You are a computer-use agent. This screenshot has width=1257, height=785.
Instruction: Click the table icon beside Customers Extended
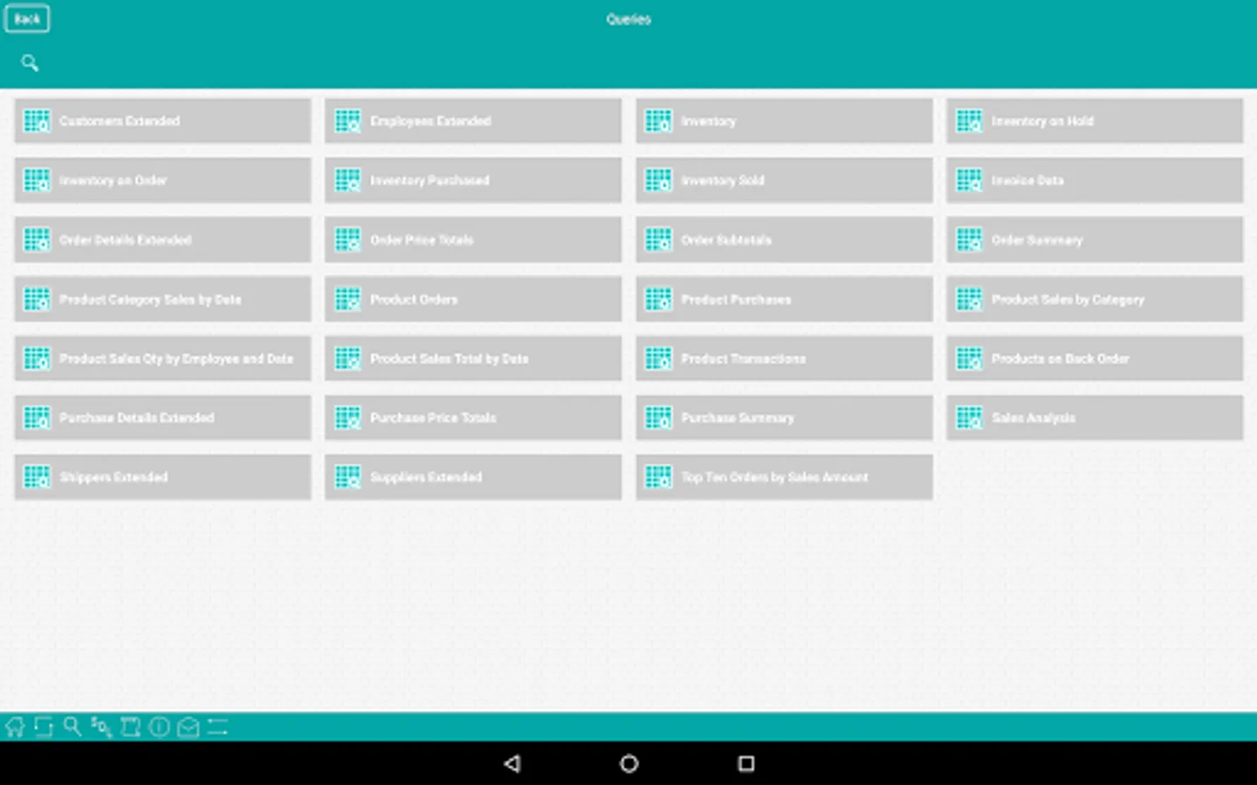[37, 120]
